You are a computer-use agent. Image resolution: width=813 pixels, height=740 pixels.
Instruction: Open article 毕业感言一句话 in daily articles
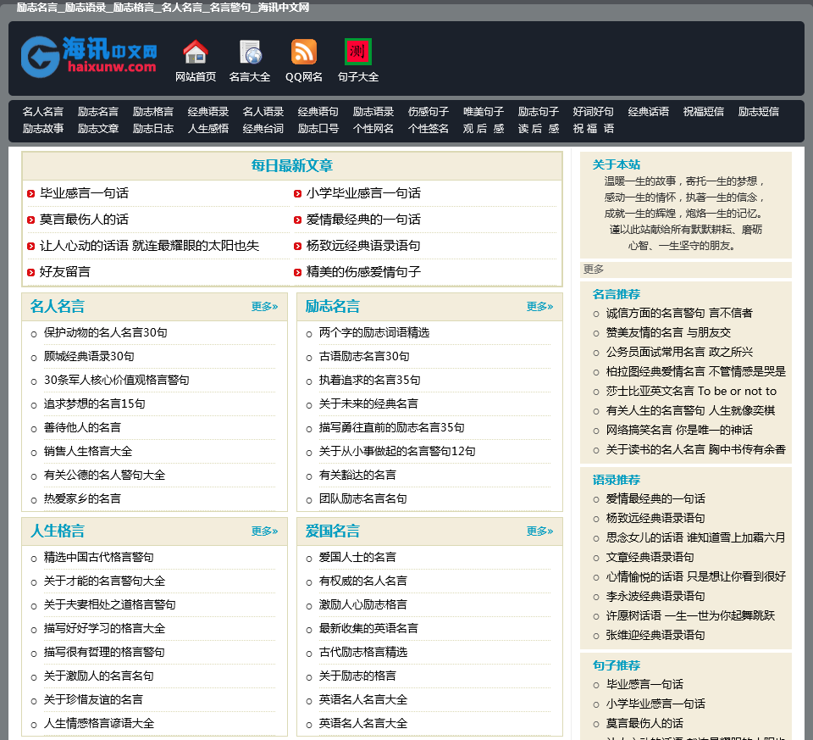(84, 193)
